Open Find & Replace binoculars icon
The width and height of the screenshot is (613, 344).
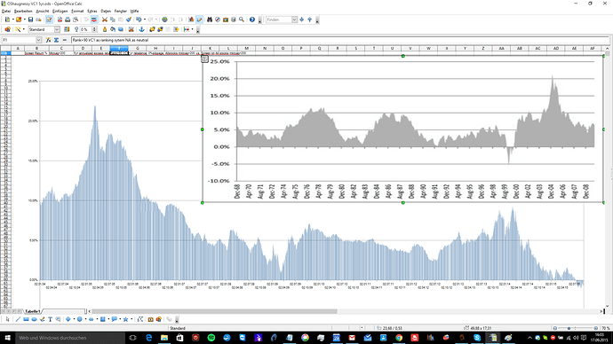coord(210,20)
